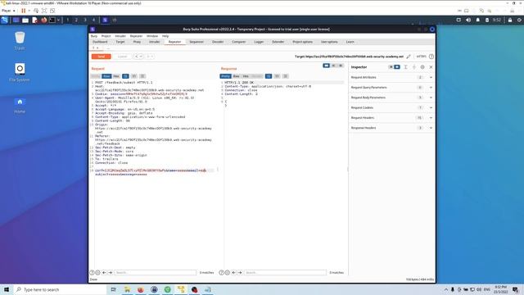Open the Learn tab
The width and height of the screenshot is (524, 295).
click(350, 42)
